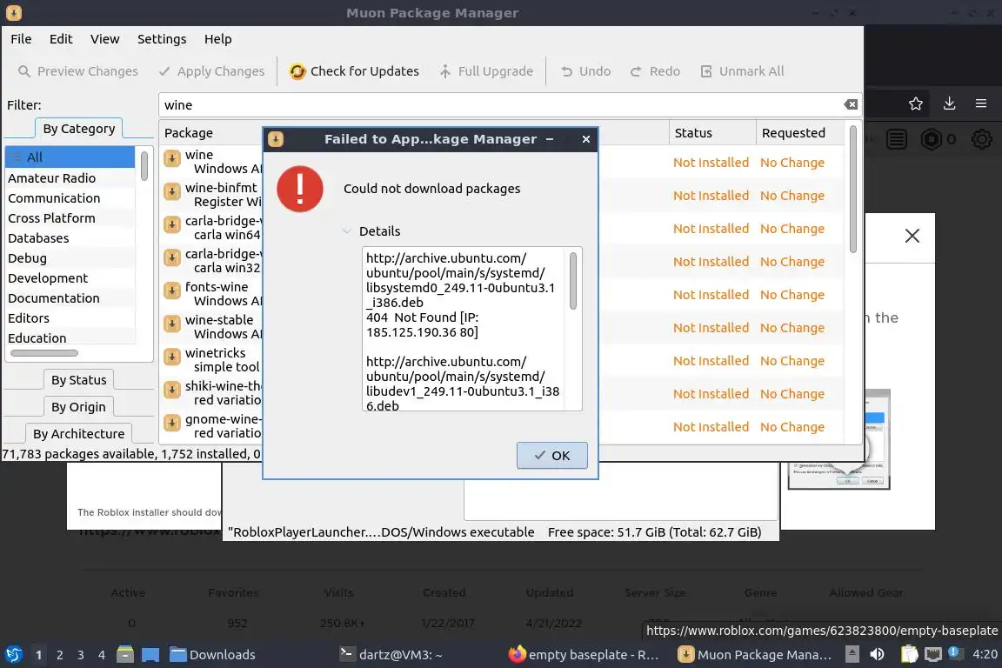
Task: Click the 4:20 clock in taskbar
Action: (x=984, y=654)
